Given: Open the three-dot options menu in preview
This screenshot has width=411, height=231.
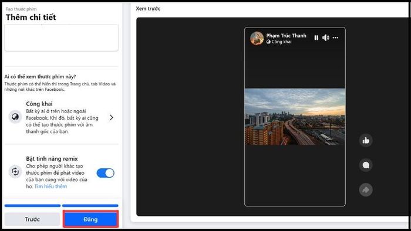Looking at the screenshot, I should (x=335, y=38).
